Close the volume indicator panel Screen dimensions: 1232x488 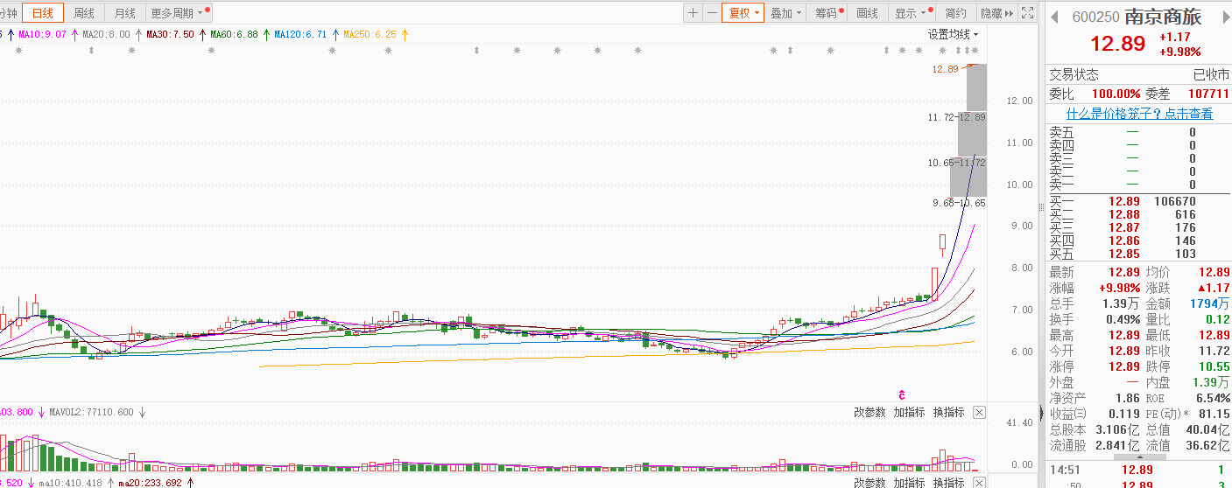(979, 412)
